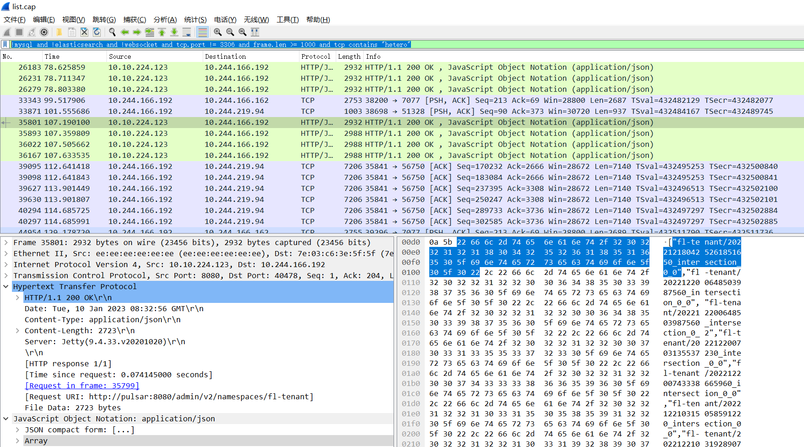
Task: Sort by the Protocol column header
Action: (317, 56)
